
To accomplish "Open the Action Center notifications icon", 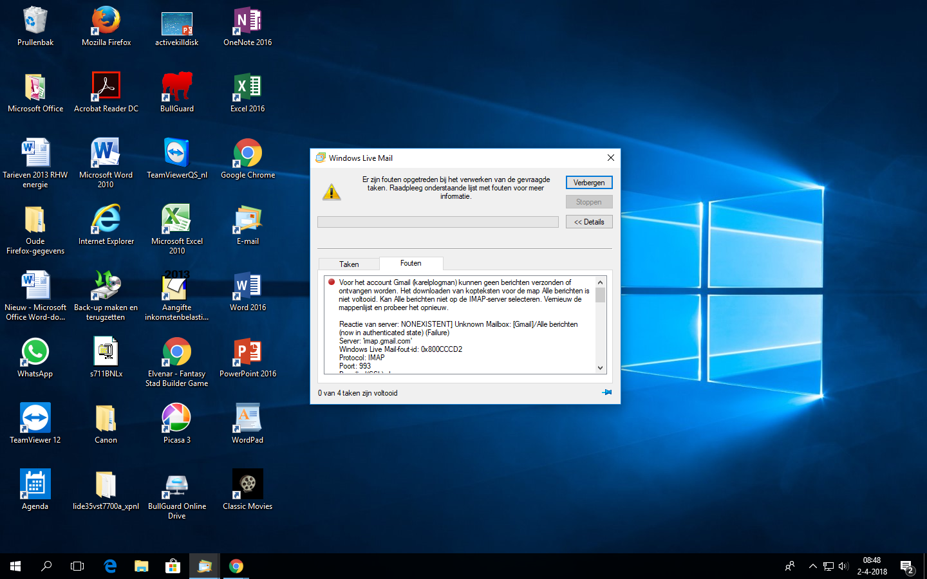I will (908, 567).
